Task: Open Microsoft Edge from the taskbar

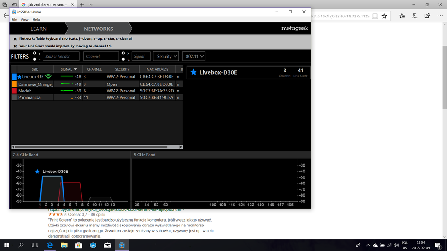Action: tap(50, 245)
